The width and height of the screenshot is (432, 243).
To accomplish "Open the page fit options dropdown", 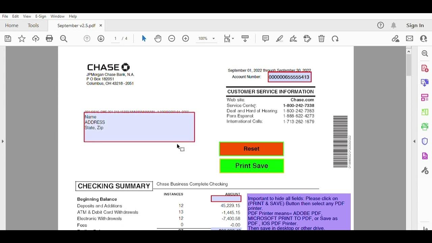I will click(x=228, y=38).
